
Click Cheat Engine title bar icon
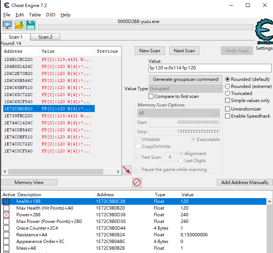point(7,6)
